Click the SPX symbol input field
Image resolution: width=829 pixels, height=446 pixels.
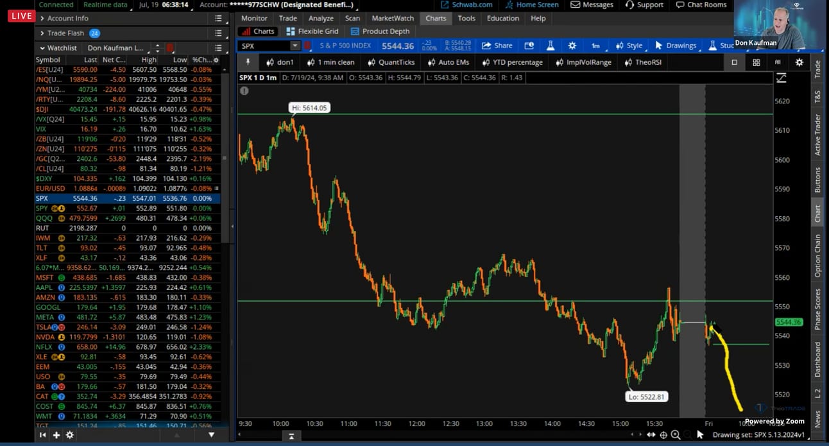(264, 46)
